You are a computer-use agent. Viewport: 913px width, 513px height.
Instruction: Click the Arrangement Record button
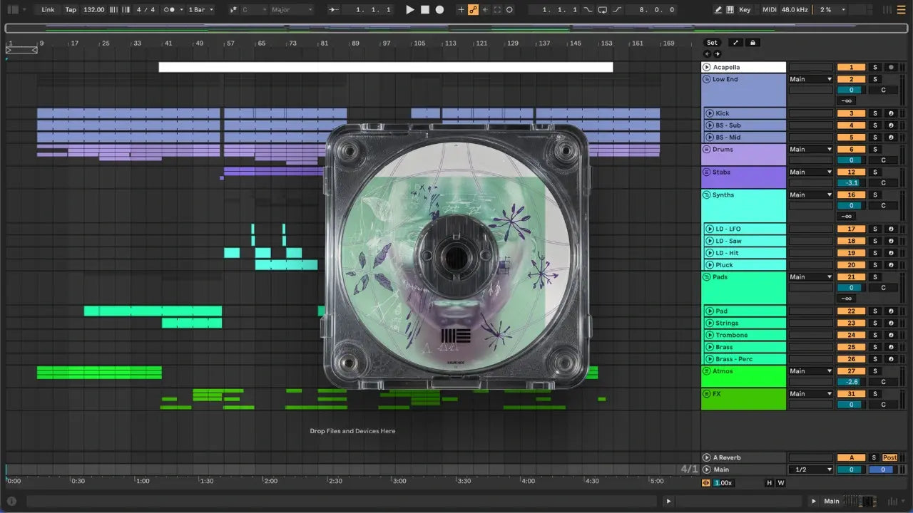click(x=439, y=10)
